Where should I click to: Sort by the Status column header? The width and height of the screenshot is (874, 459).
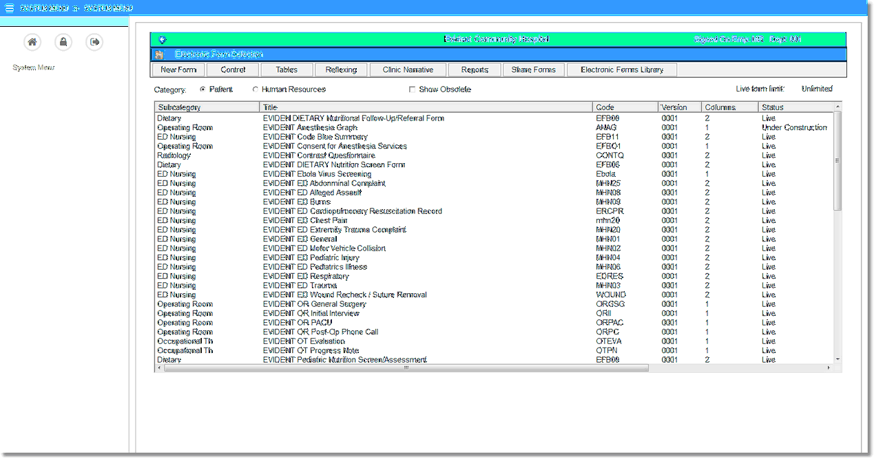(796, 107)
